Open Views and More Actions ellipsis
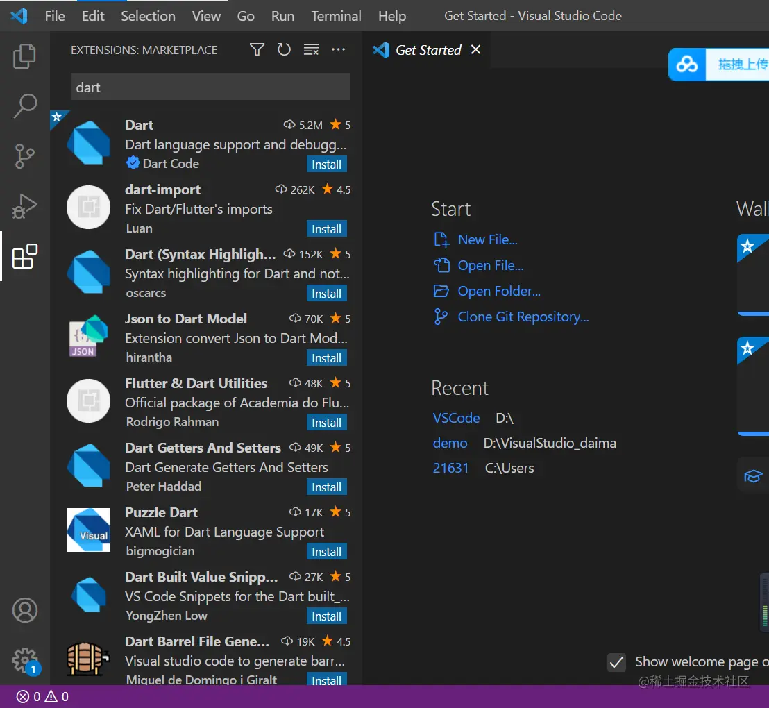 pos(339,49)
